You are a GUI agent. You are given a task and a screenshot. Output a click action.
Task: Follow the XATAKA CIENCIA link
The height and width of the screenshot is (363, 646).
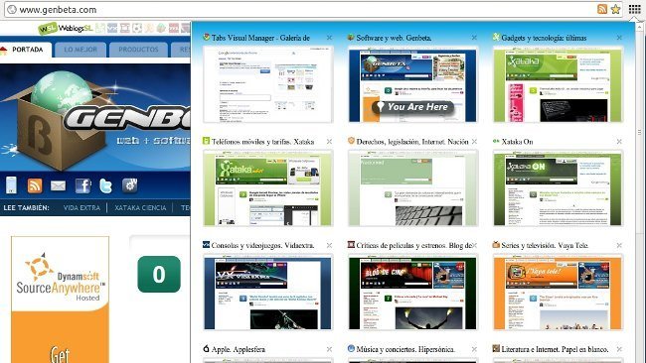click(x=140, y=208)
